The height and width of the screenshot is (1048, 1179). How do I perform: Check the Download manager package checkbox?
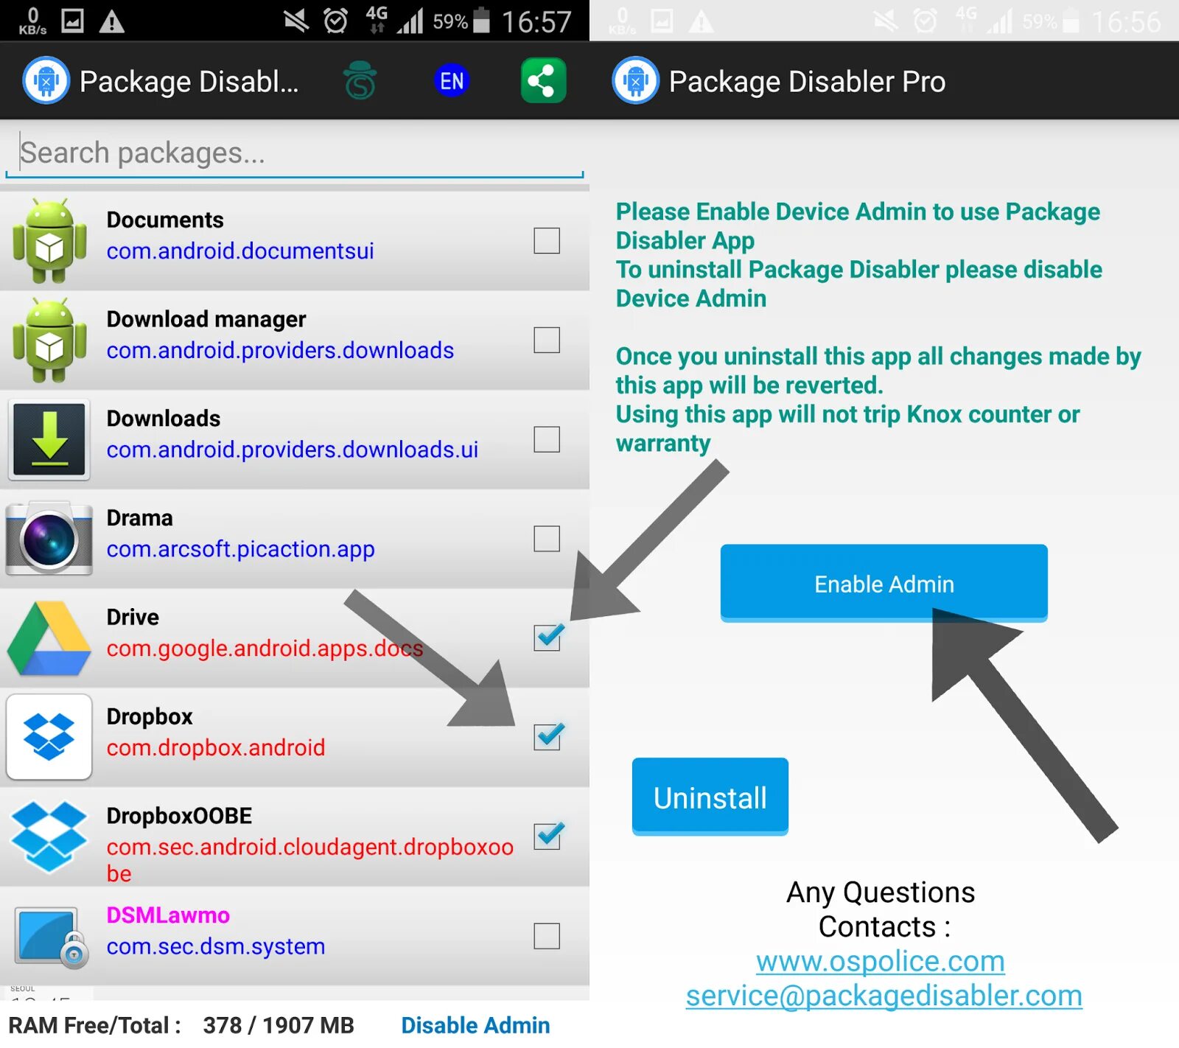pyautogui.click(x=547, y=340)
